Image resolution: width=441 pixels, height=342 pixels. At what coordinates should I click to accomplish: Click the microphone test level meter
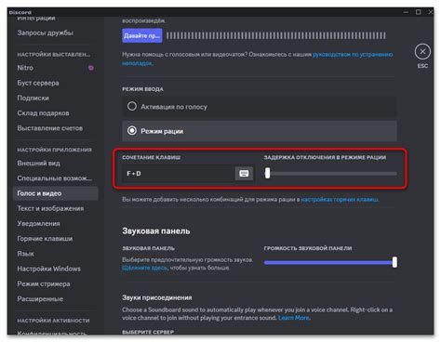[x=276, y=35]
